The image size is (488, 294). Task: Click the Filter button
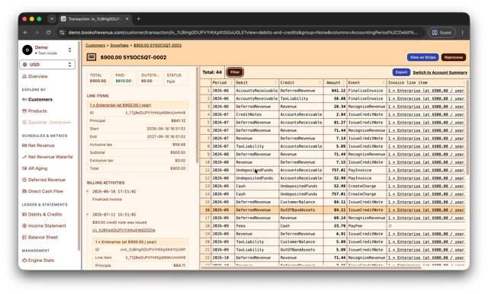point(235,72)
